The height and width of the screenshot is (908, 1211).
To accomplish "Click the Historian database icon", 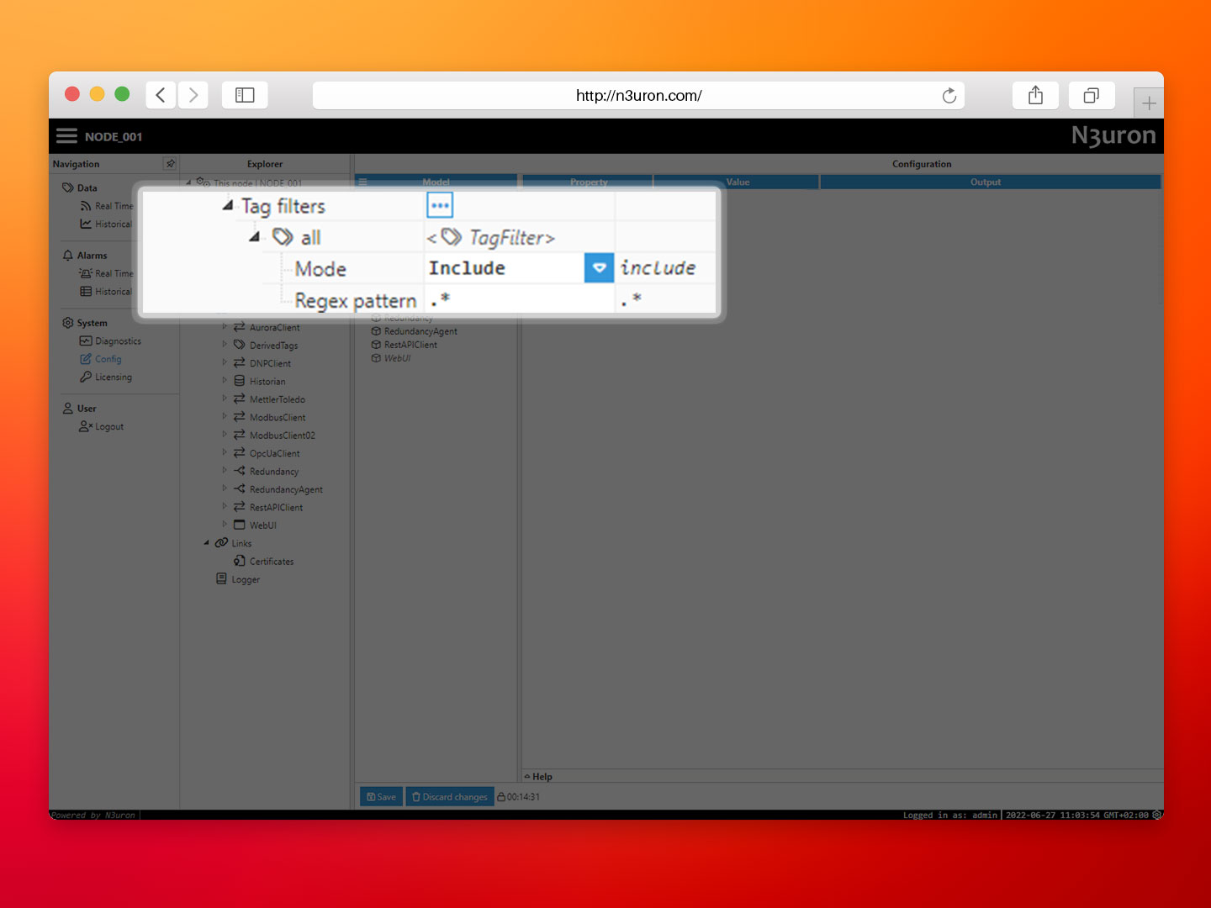I will [240, 381].
